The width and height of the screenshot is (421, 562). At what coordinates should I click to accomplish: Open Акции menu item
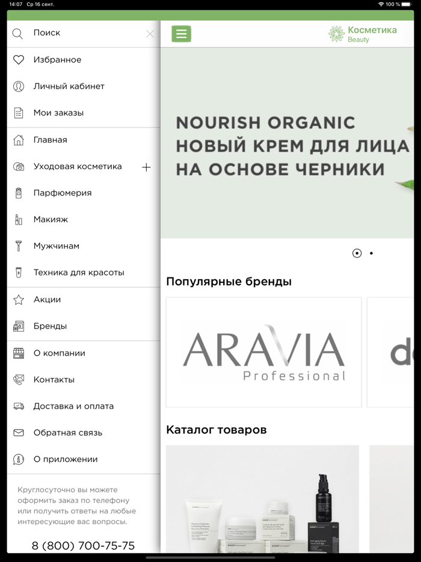point(84,300)
